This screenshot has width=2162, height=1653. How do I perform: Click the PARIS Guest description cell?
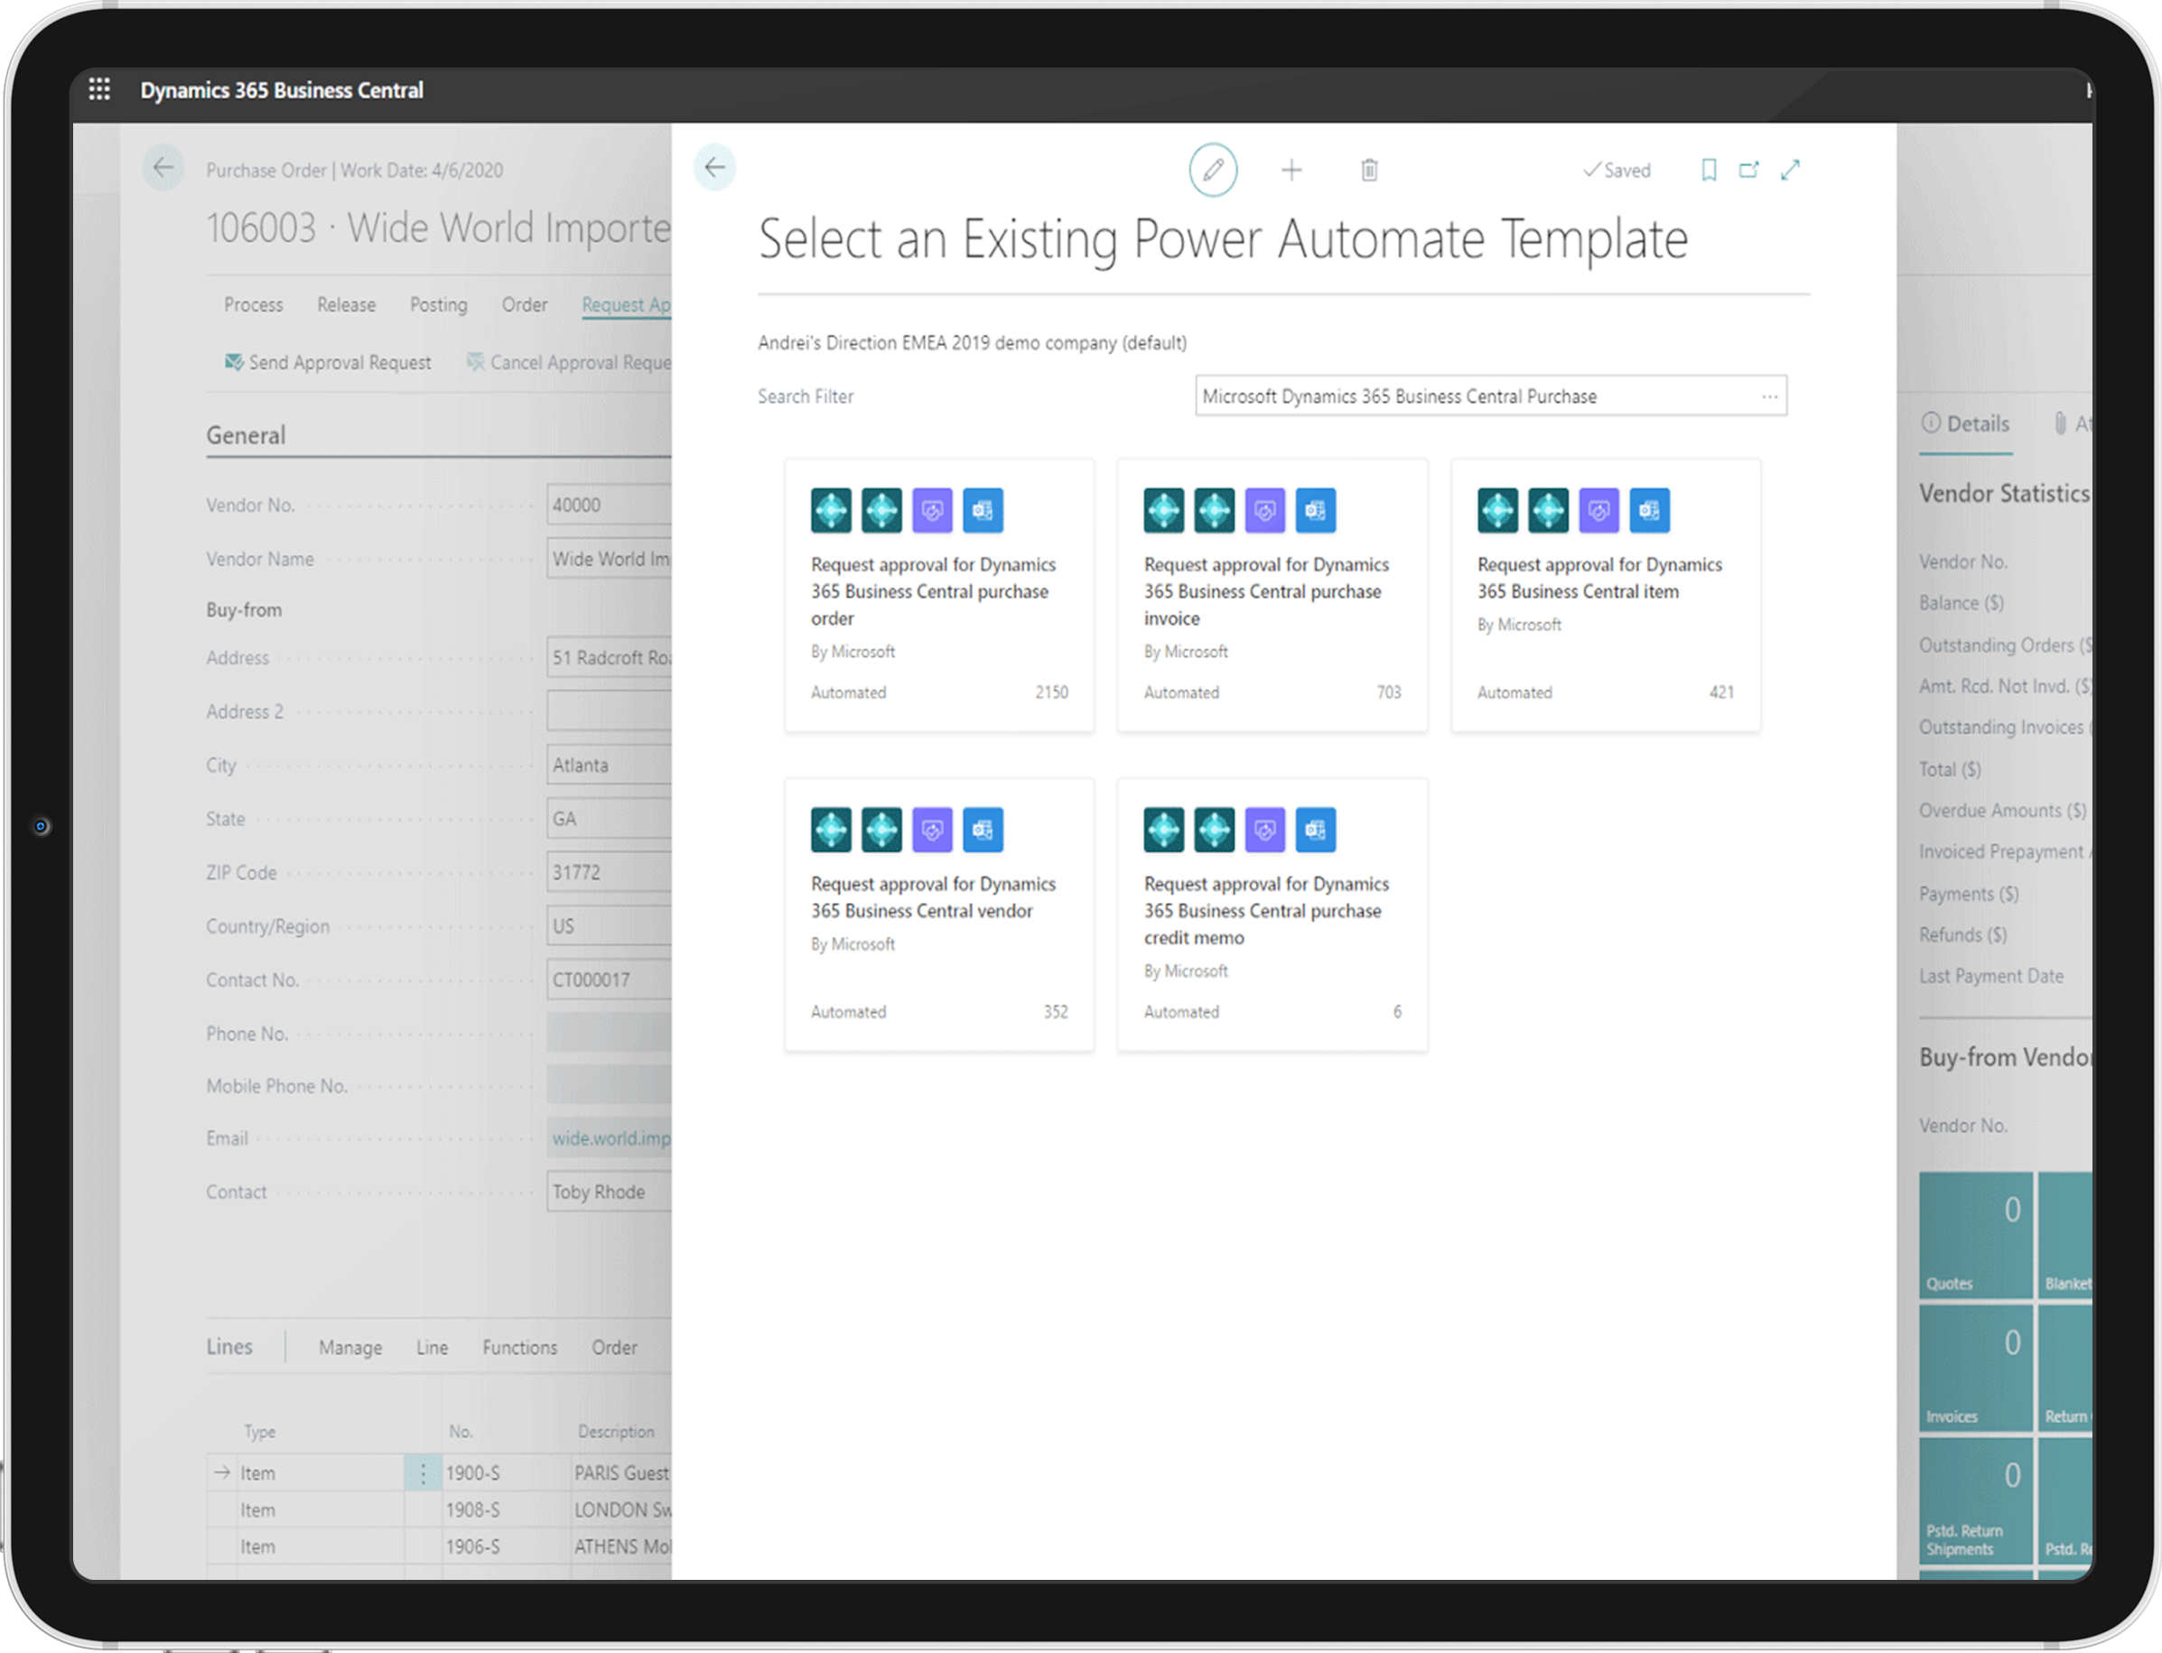click(x=622, y=1473)
